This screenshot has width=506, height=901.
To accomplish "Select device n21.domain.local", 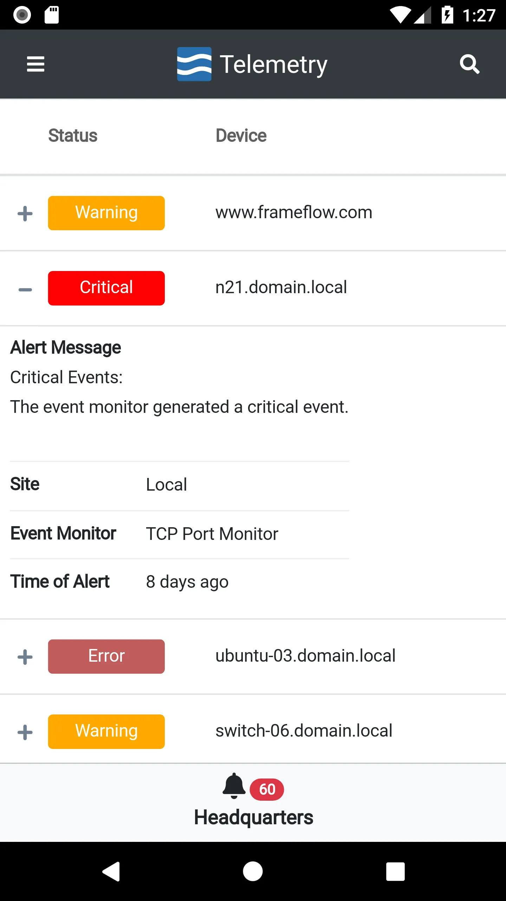I will [x=281, y=287].
